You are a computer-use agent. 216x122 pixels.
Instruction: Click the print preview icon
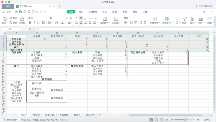coord(33,12)
